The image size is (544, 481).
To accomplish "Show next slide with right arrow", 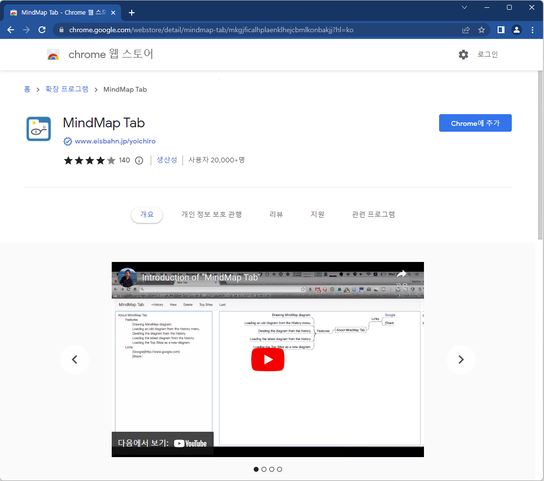I will (x=461, y=360).
